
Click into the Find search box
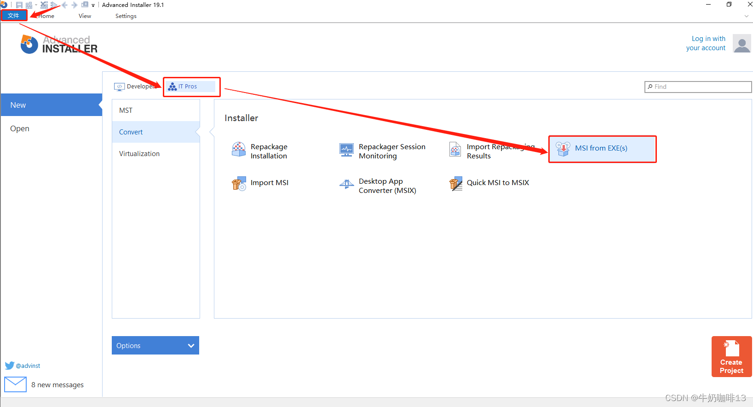(698, 87)
